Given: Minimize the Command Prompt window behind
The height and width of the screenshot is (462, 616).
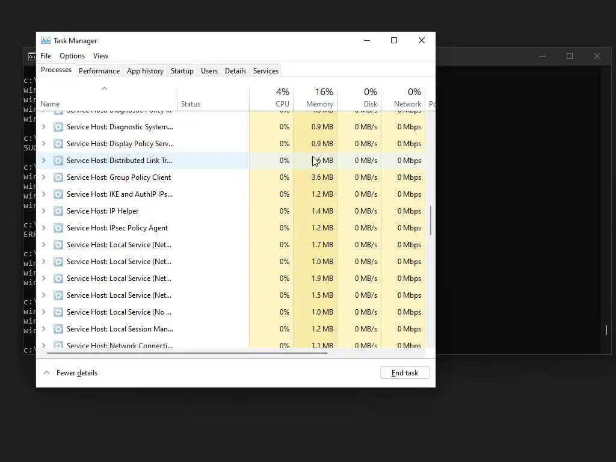Looking at the screenshot, I should click(543, 56).
